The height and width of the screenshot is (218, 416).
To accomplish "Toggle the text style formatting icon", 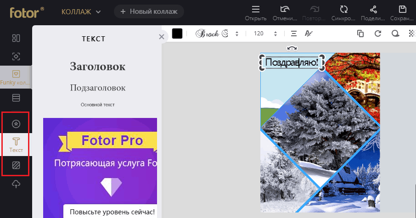I will [309, 34].
